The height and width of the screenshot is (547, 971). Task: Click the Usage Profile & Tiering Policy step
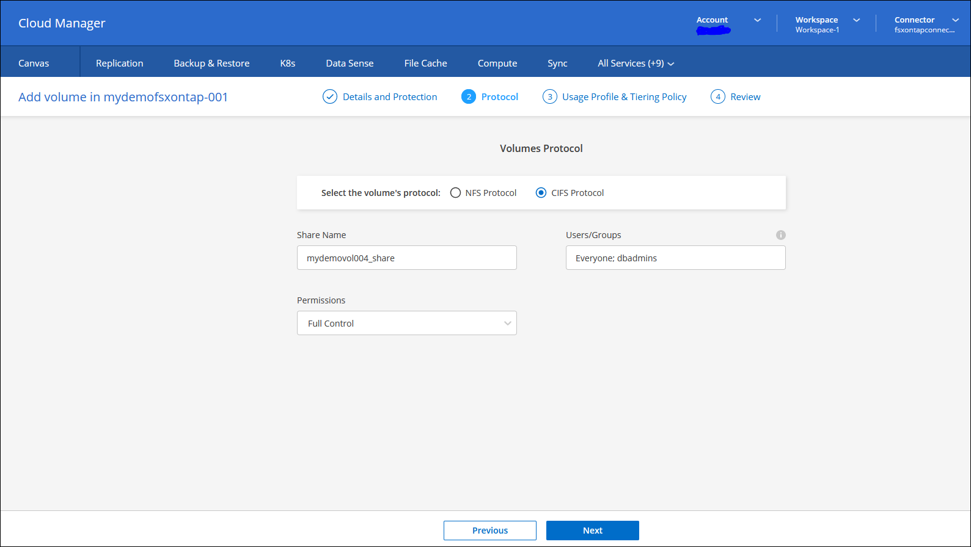(x=625, y=96)
